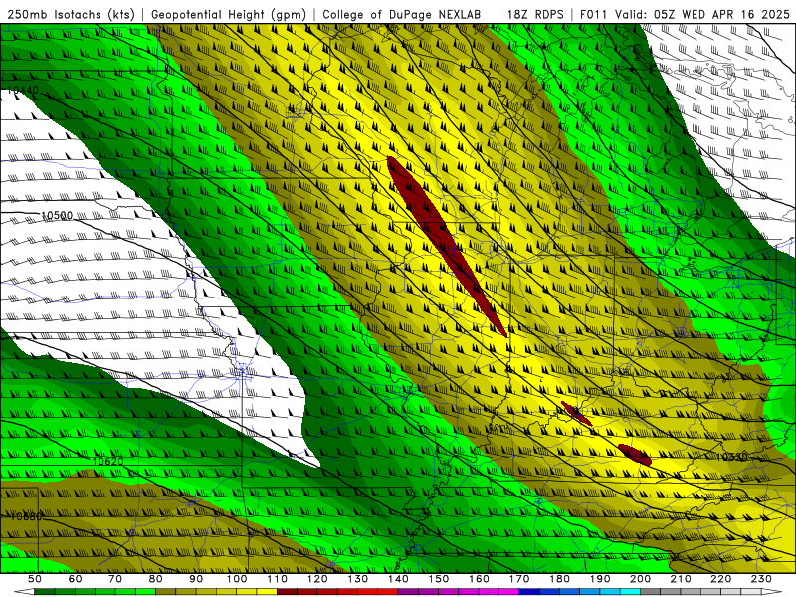Click the 140 value on the color scale

tap(398, 579)
